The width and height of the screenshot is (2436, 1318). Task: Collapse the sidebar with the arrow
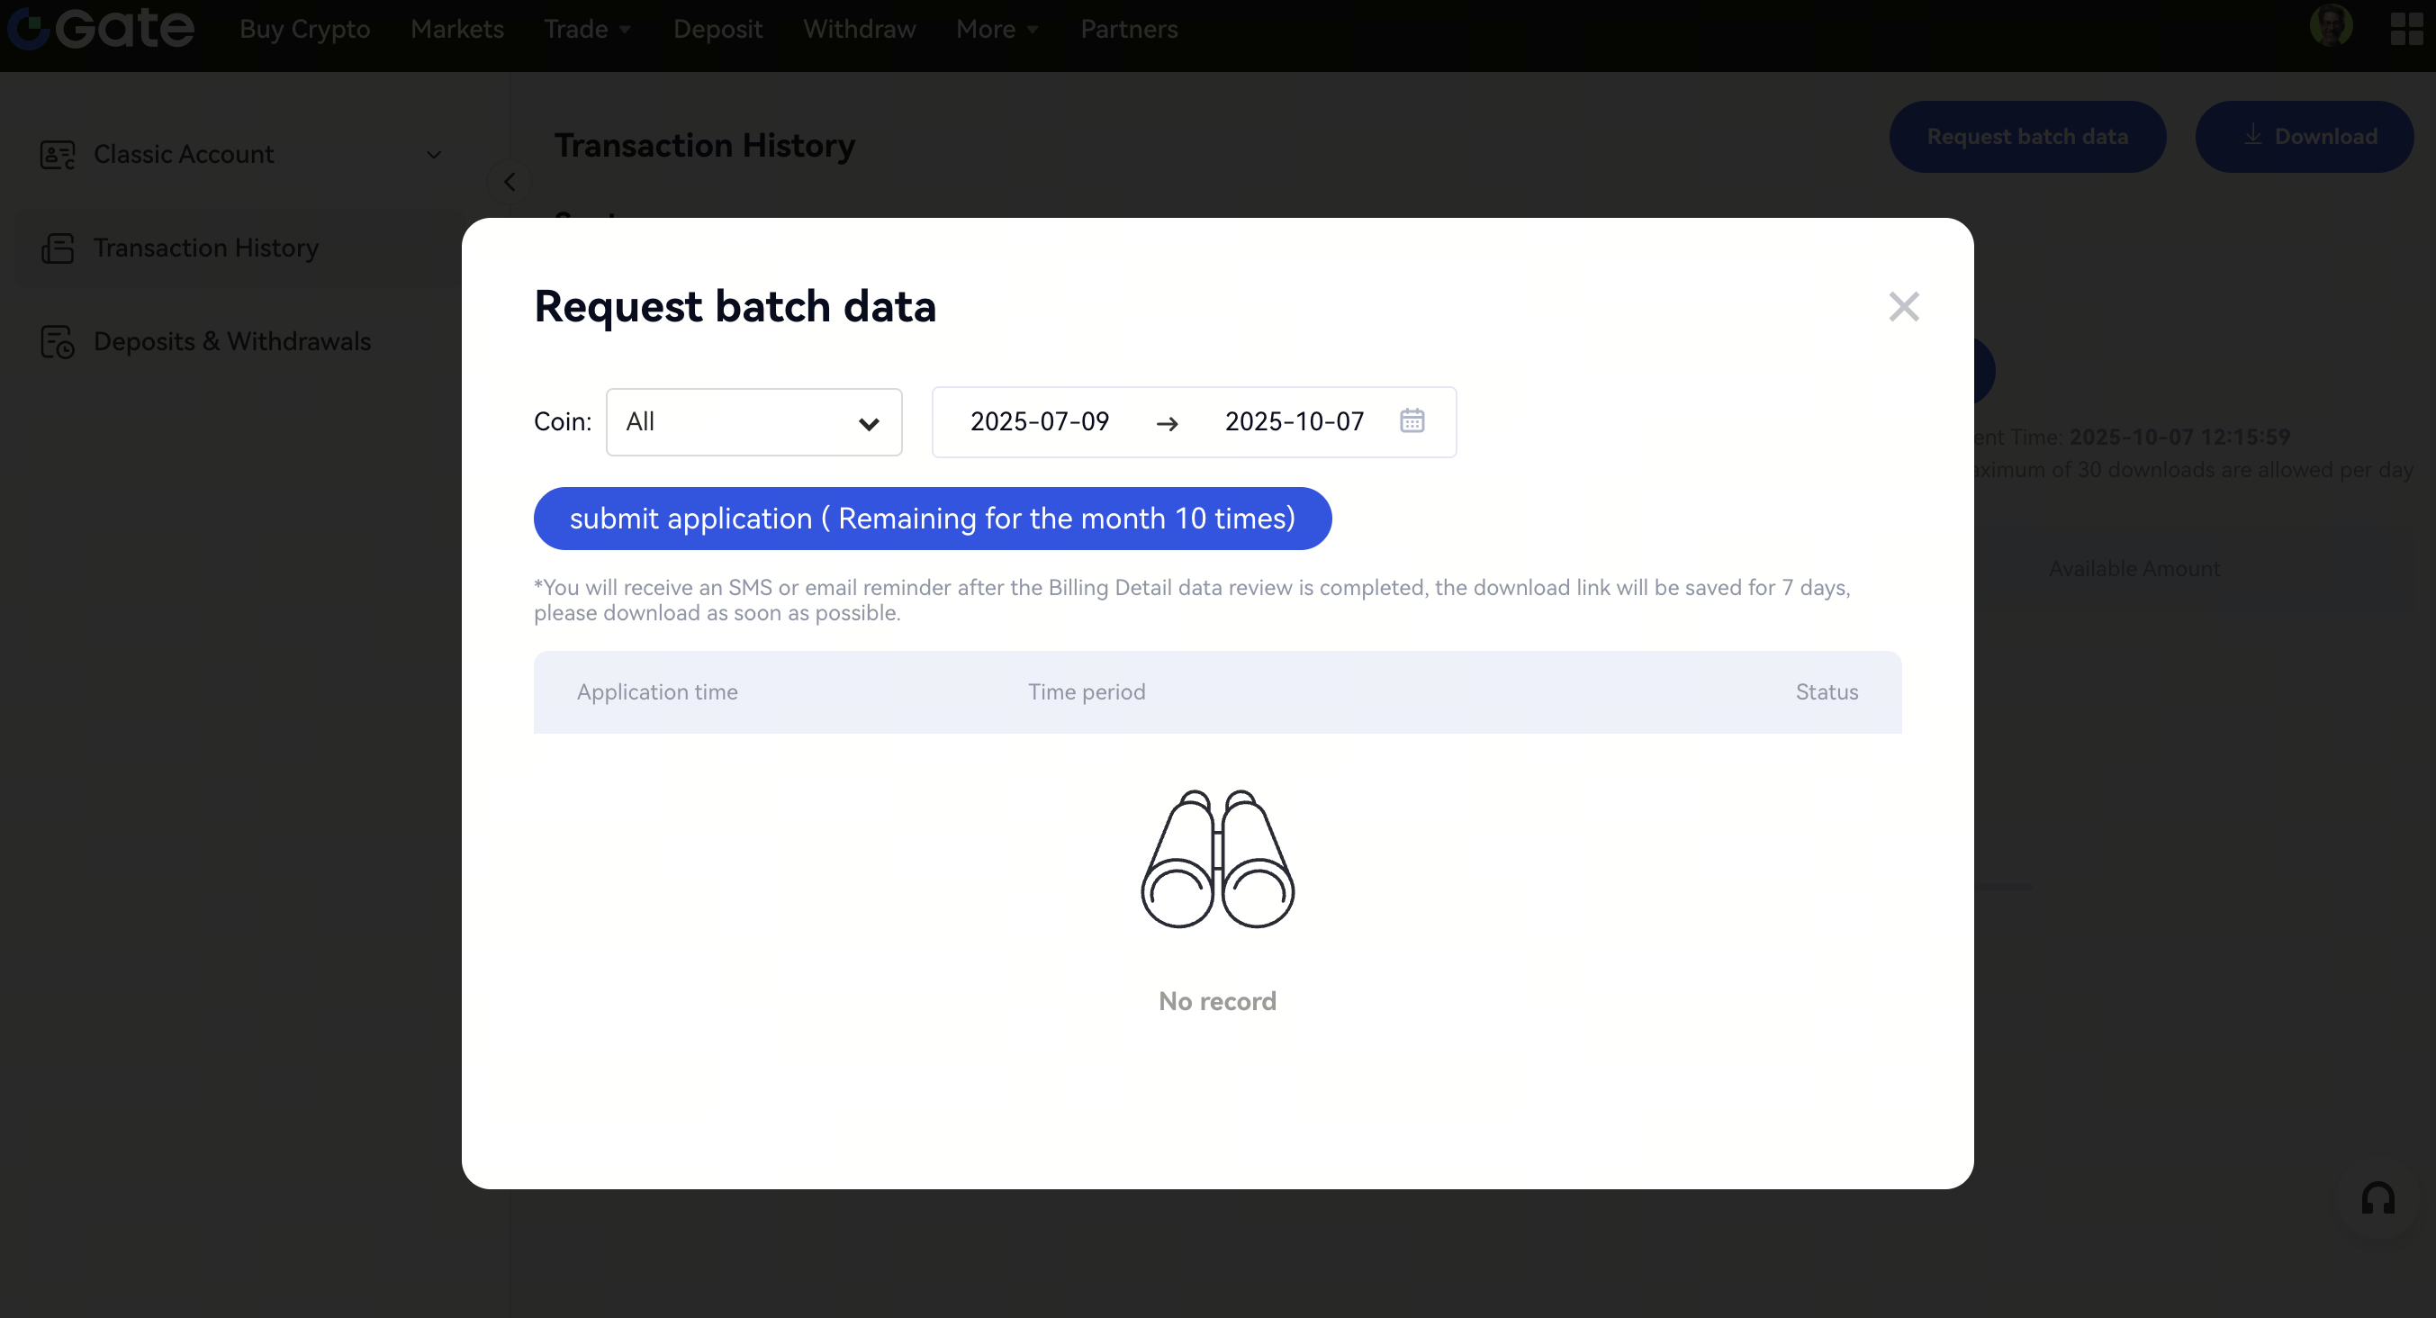510,182
